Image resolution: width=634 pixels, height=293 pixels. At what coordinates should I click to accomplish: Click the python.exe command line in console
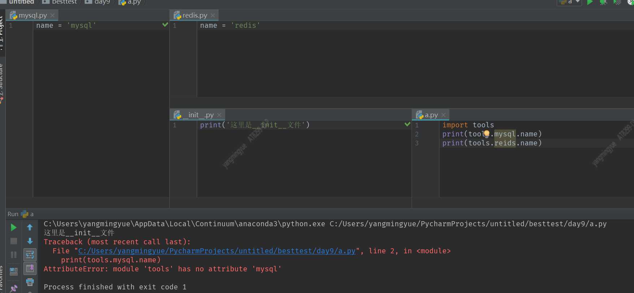325,224
